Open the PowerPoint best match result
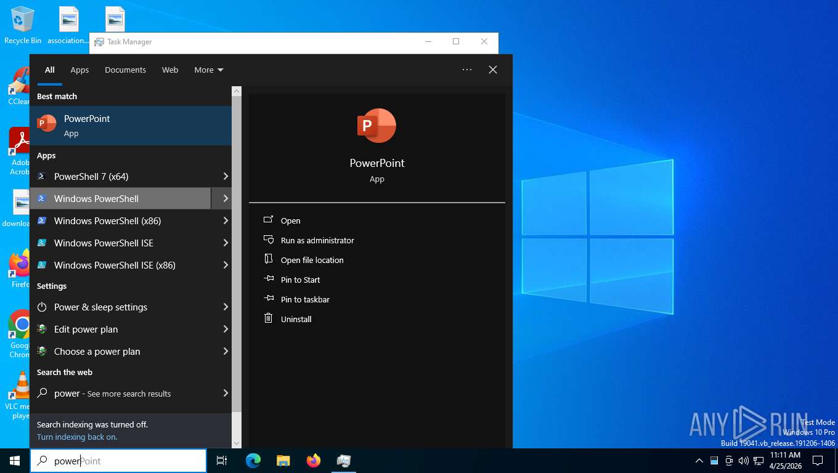Screen dimensions: 838x473 (x=131, y=126)
